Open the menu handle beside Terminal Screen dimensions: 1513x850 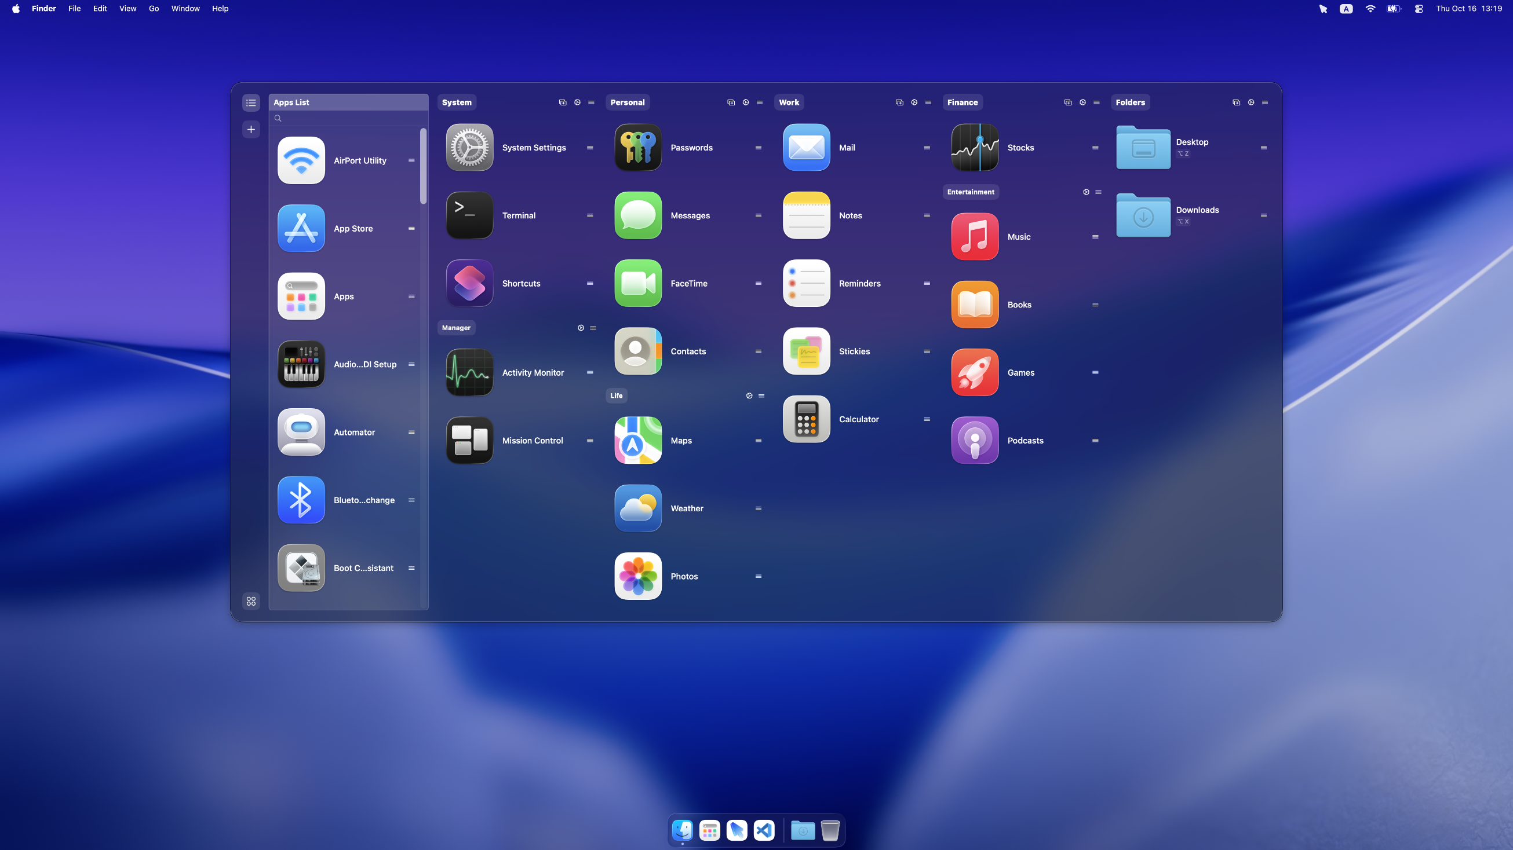click(590, 215)
